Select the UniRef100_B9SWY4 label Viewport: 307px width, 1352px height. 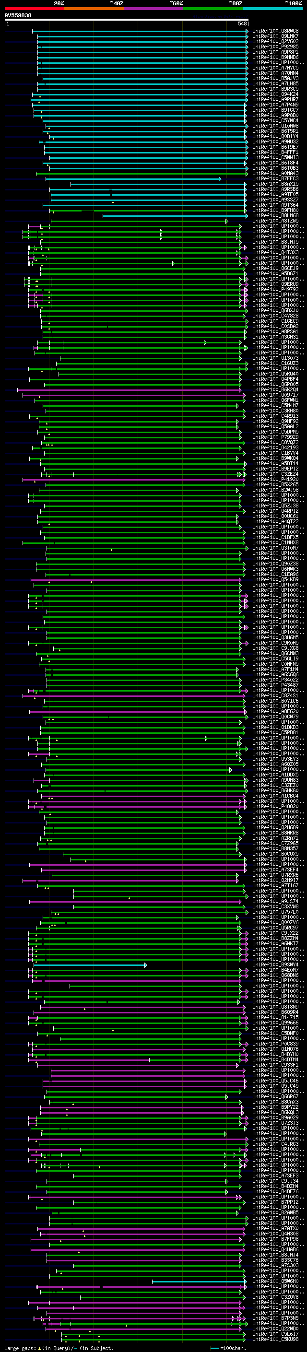pyautogui.click(x=275, y=964)
